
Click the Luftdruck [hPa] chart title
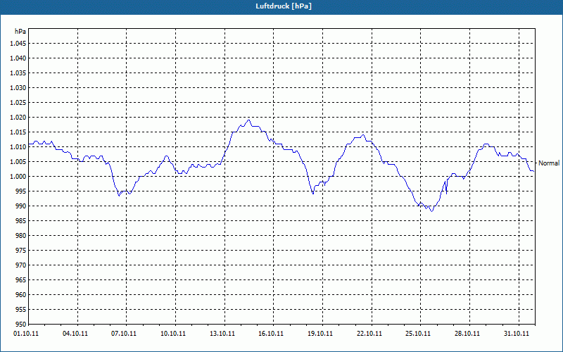pyautogui.click(x=284, y=6)
